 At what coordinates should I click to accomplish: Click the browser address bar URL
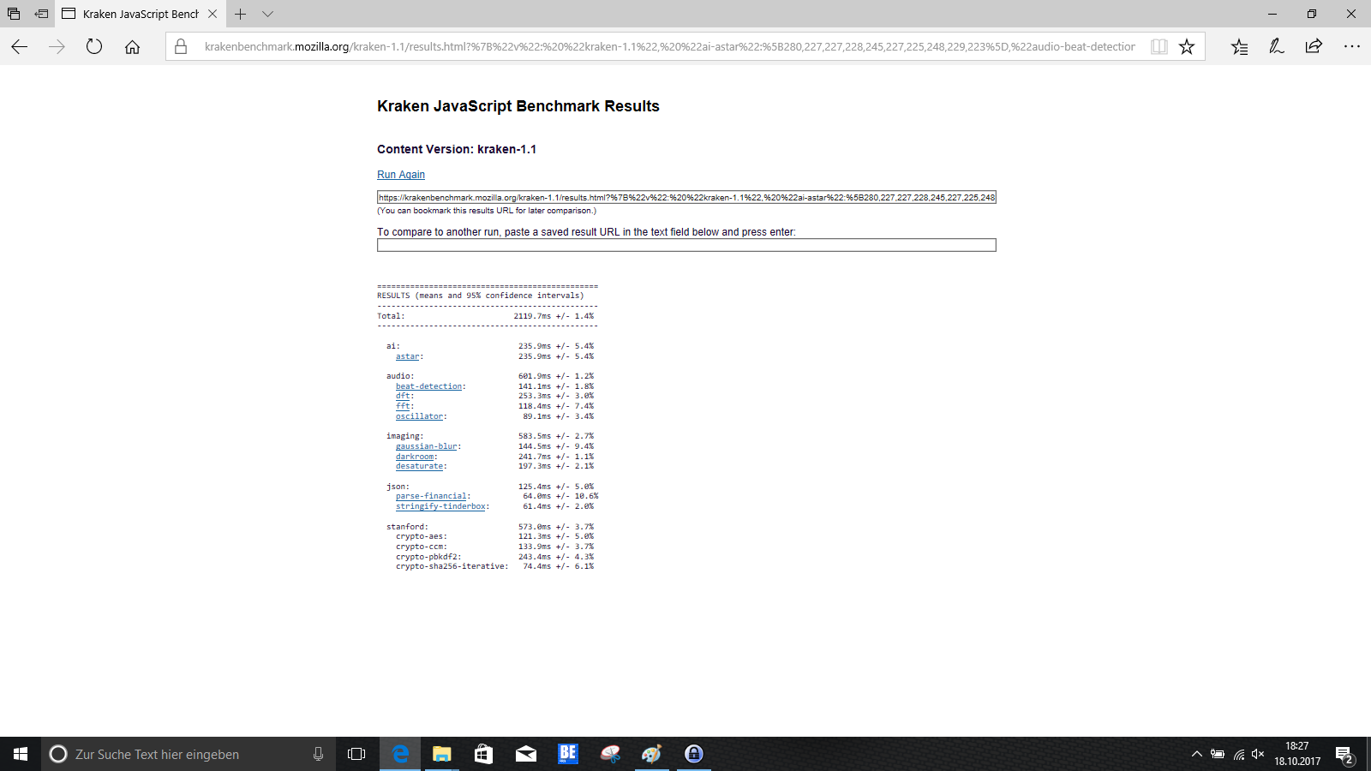pos(669,47)
